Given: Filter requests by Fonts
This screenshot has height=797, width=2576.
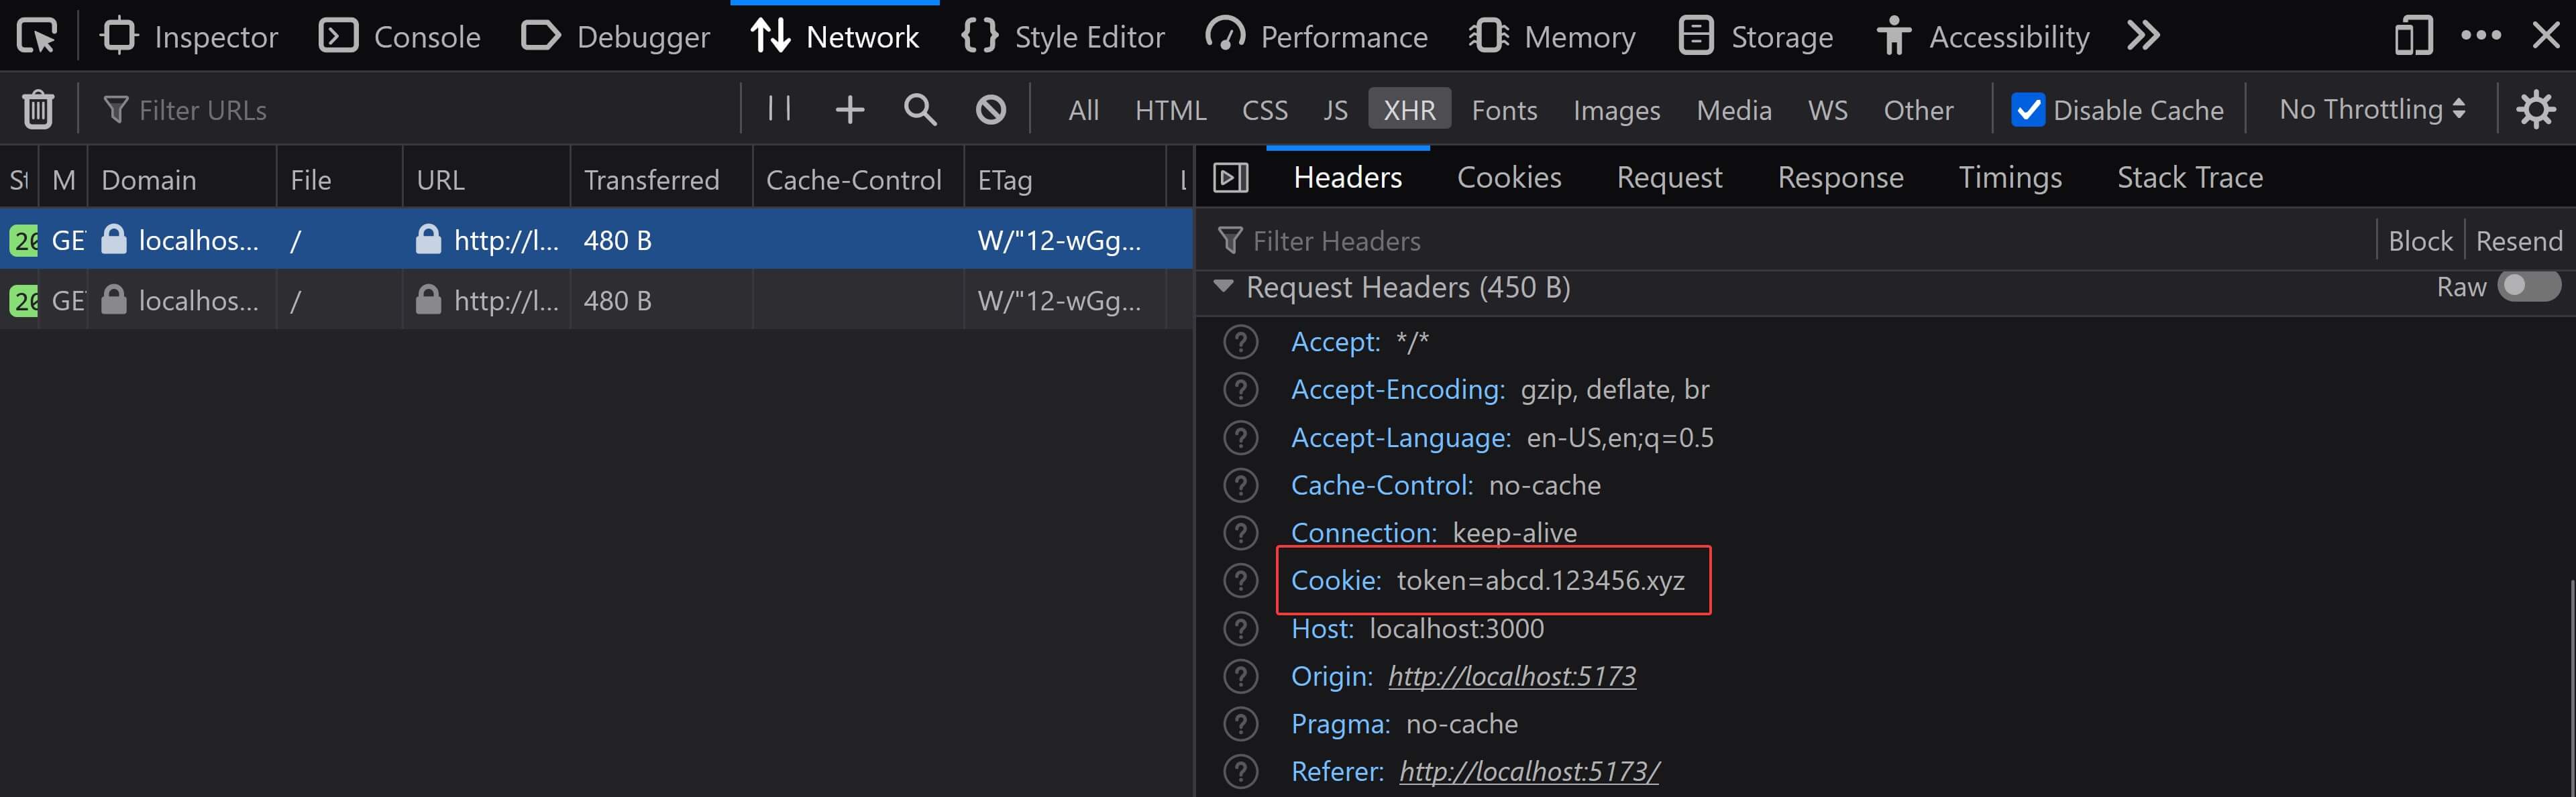Looking at the screenshot, I should point(1504,110).
